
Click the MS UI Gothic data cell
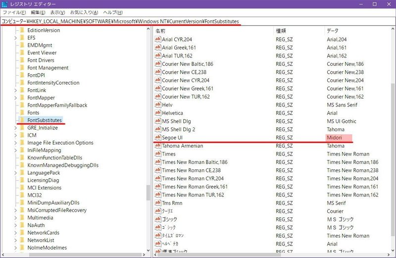point(342,121)
